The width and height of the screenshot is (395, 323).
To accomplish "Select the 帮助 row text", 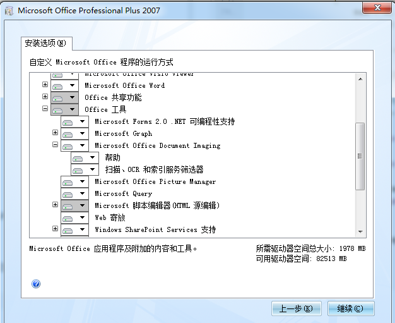I will pyautogui.click(x=112, y=158).
